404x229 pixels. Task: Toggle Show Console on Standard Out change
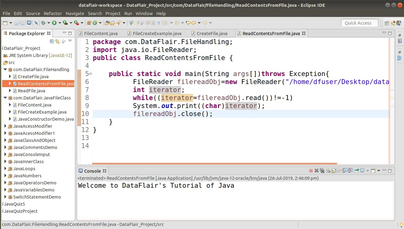click(345, 171)
